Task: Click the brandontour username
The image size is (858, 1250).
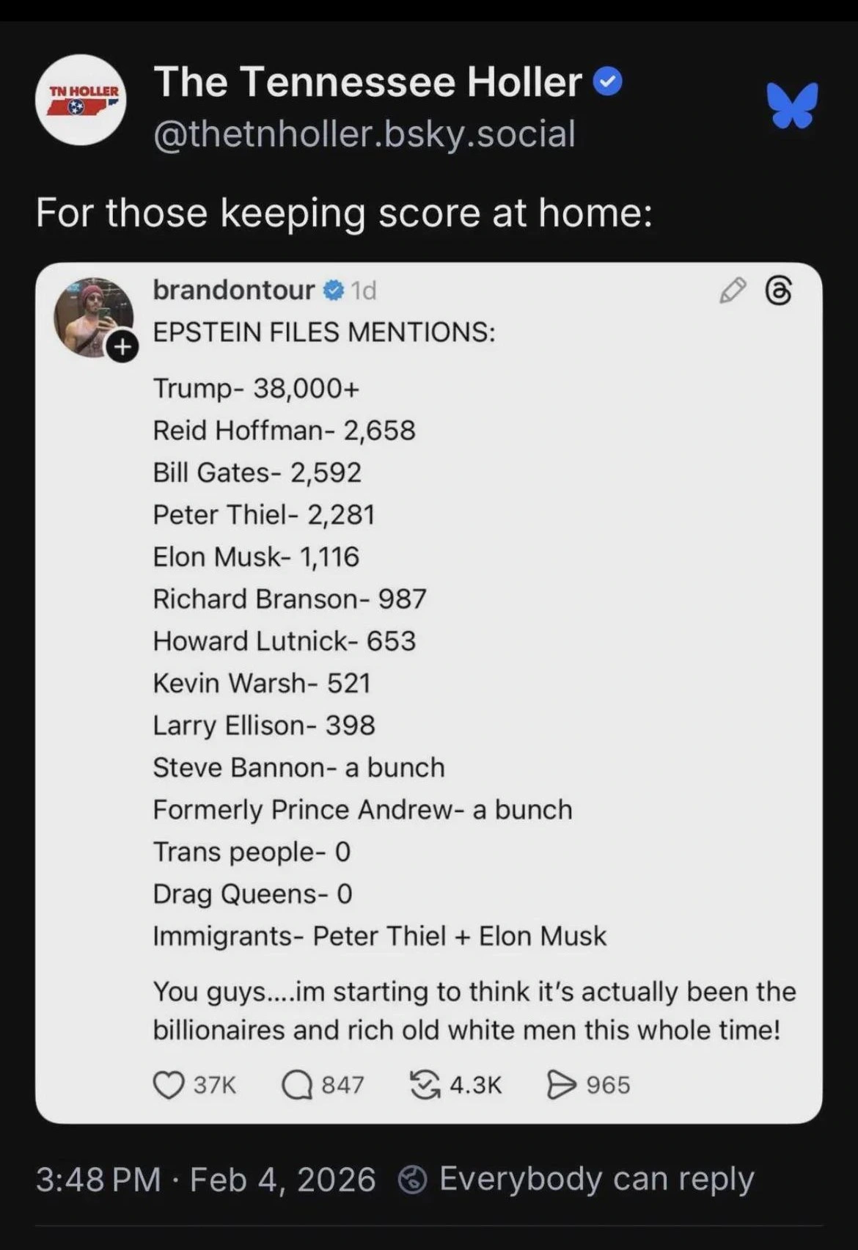Action: [x=233, y=290]
